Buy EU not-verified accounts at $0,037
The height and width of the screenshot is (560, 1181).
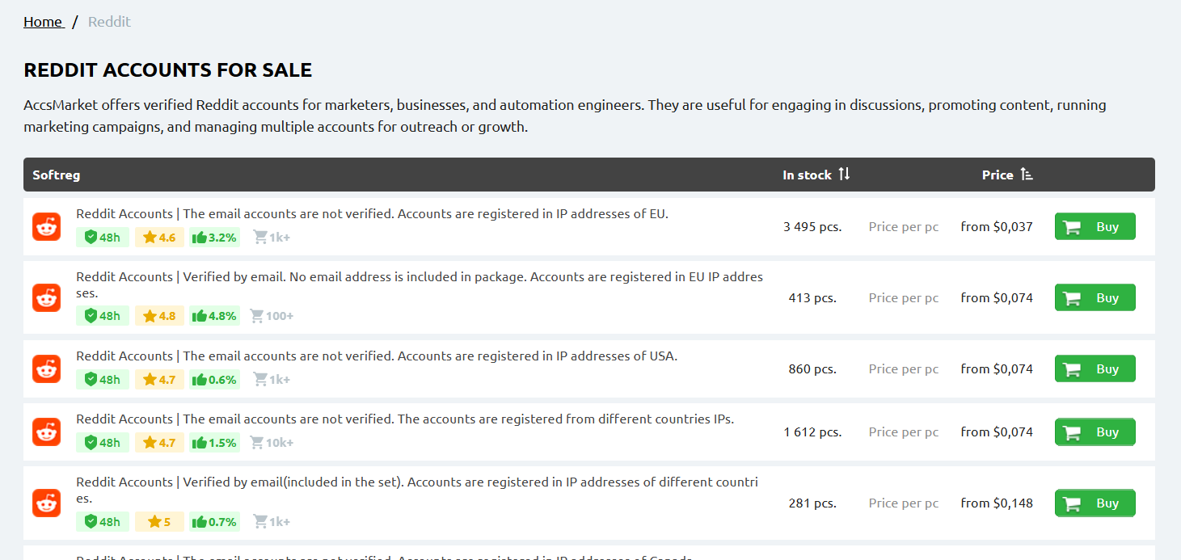[x=1095, y=226]
